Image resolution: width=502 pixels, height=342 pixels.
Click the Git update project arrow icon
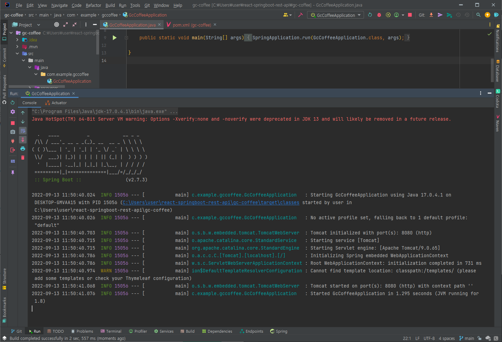pyautogui.click(x=431, y=15)
